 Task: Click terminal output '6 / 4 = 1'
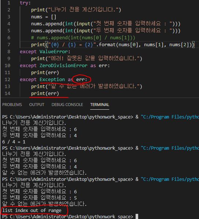(x=14, y=142)
